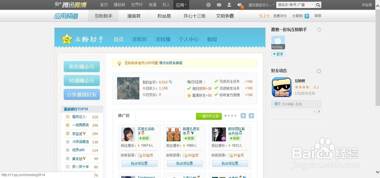
Task: Open 爆新鲜 in top navigation
Action: 119,5
